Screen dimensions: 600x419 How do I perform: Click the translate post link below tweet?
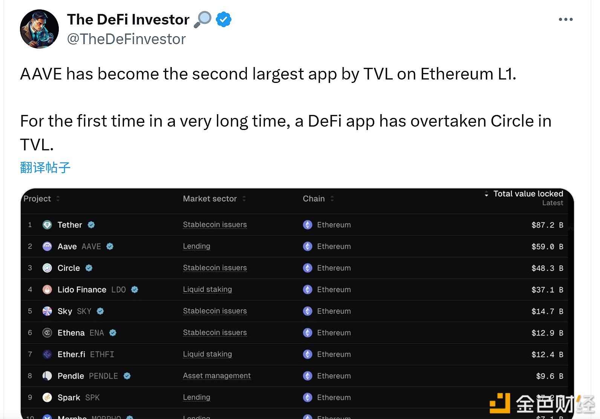[45, 168]
